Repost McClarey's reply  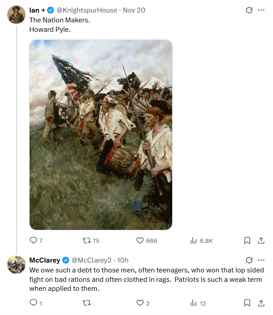(x=87, y=302)
